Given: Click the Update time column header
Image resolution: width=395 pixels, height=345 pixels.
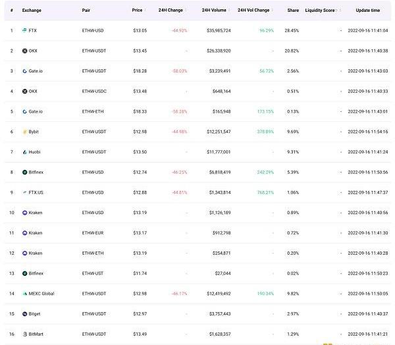Looking at the screenshot, I should pyautogui.click(x=367, y=11).
